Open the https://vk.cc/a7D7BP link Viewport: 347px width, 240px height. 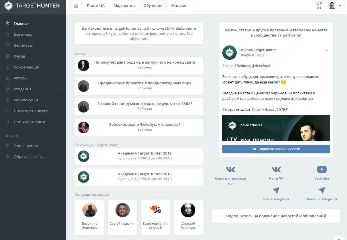coord(270,110)
